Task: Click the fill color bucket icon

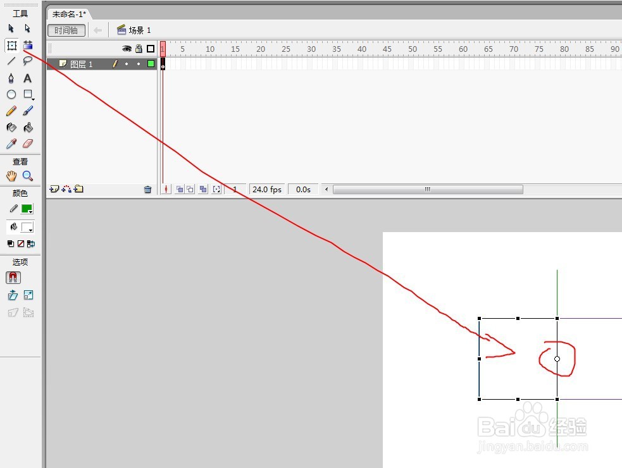Action: 13,227
